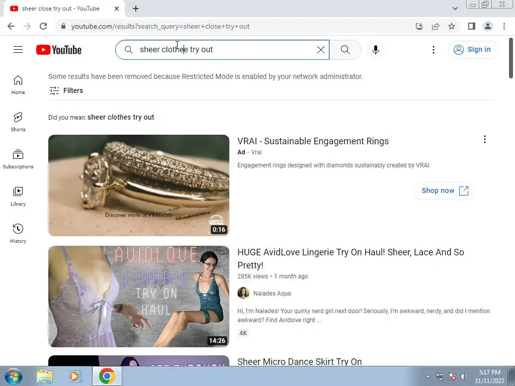Click the 4K badge on AvidLove video

click(243, 333)
